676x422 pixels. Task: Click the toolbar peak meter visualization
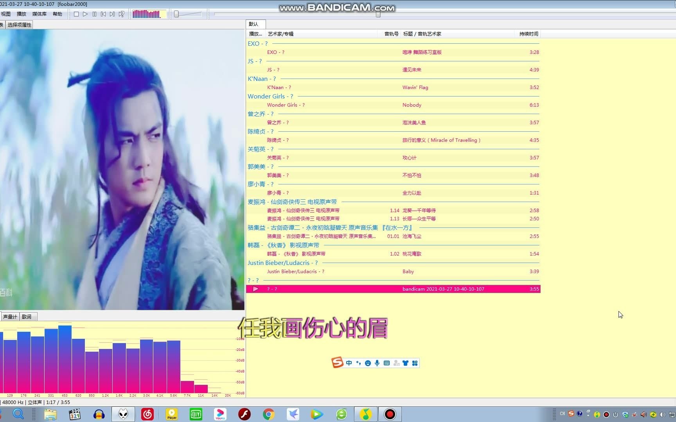tap(149, 14)
